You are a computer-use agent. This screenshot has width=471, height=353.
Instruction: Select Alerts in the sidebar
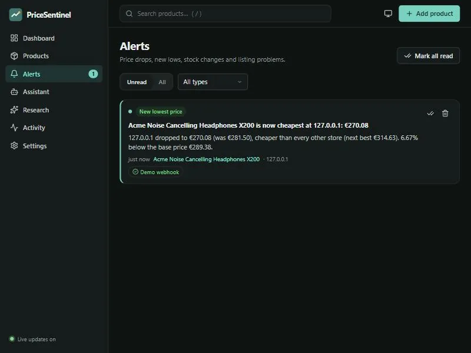(x=54, y=74)
